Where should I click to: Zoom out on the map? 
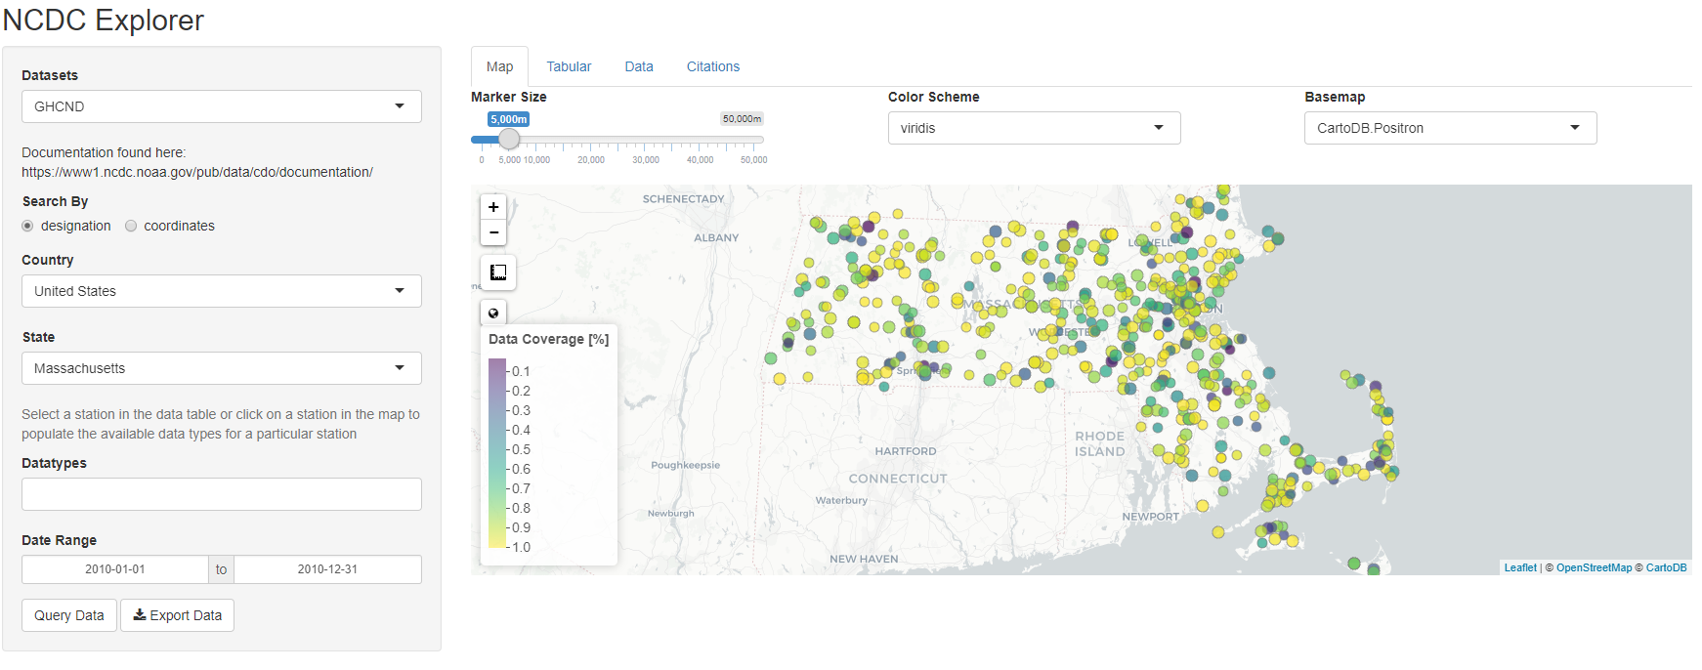[493, 232]
